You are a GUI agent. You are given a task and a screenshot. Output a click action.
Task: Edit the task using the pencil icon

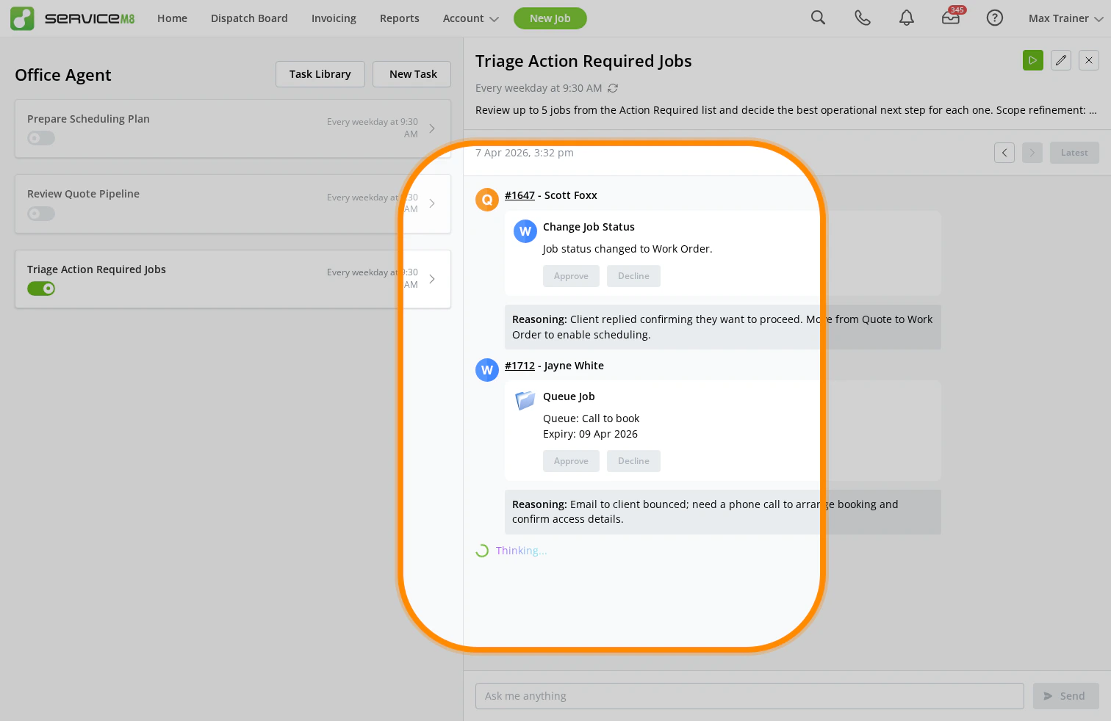pyautogui.click(x=1060, y=60)
